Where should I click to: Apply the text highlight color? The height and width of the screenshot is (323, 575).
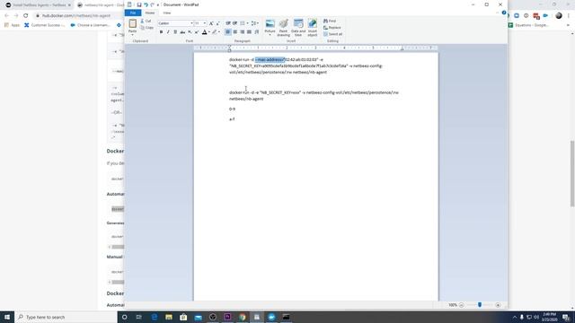tap(215, 32)
